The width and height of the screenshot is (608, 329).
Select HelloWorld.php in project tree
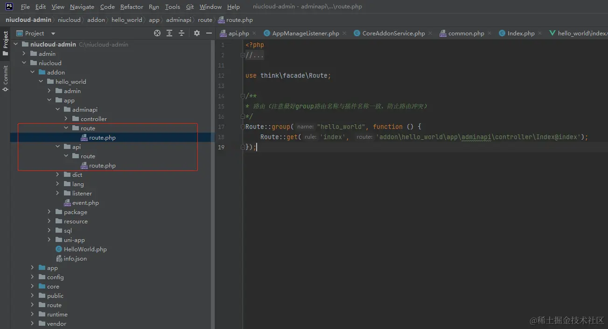pos(81,249)
